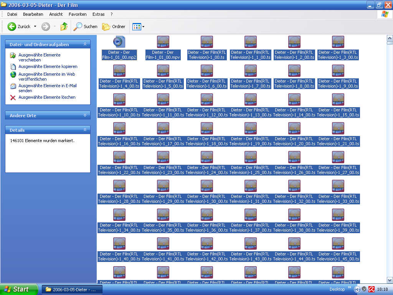Click Ausgewählte Elemente in E-Mail senden
Viewport: 393px width, 295px height.
coord(47,88)
